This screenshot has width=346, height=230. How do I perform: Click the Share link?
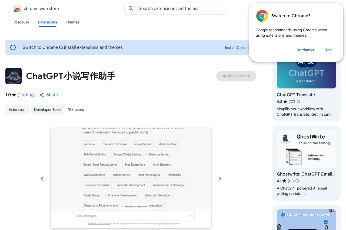(x=49, y=95)
